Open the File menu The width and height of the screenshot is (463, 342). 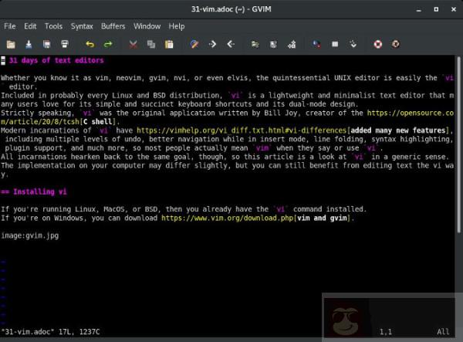coord(10,26)
